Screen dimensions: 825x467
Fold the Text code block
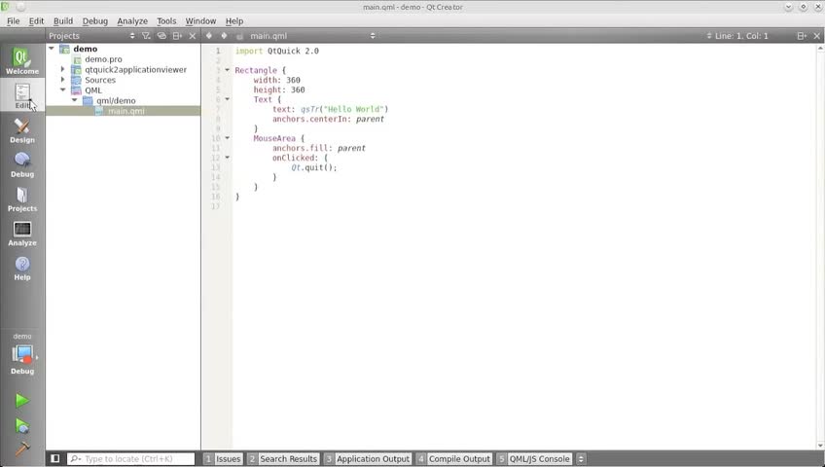tap(228, 99)
